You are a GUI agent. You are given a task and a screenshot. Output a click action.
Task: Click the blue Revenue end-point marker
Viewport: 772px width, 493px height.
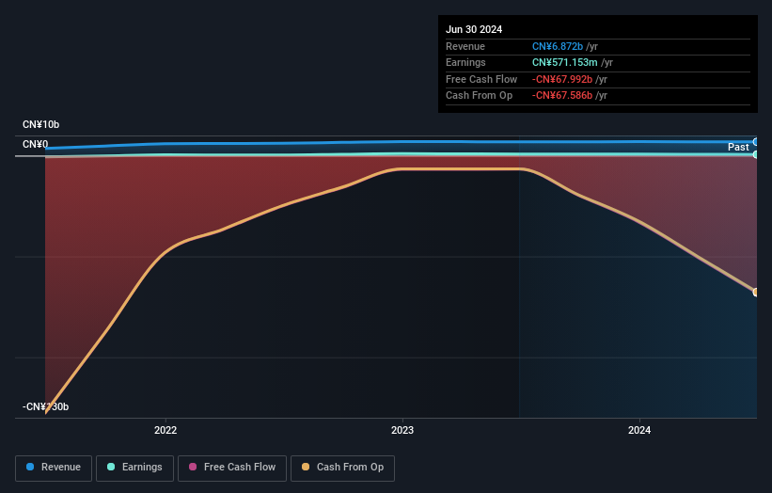coord(756,142)
